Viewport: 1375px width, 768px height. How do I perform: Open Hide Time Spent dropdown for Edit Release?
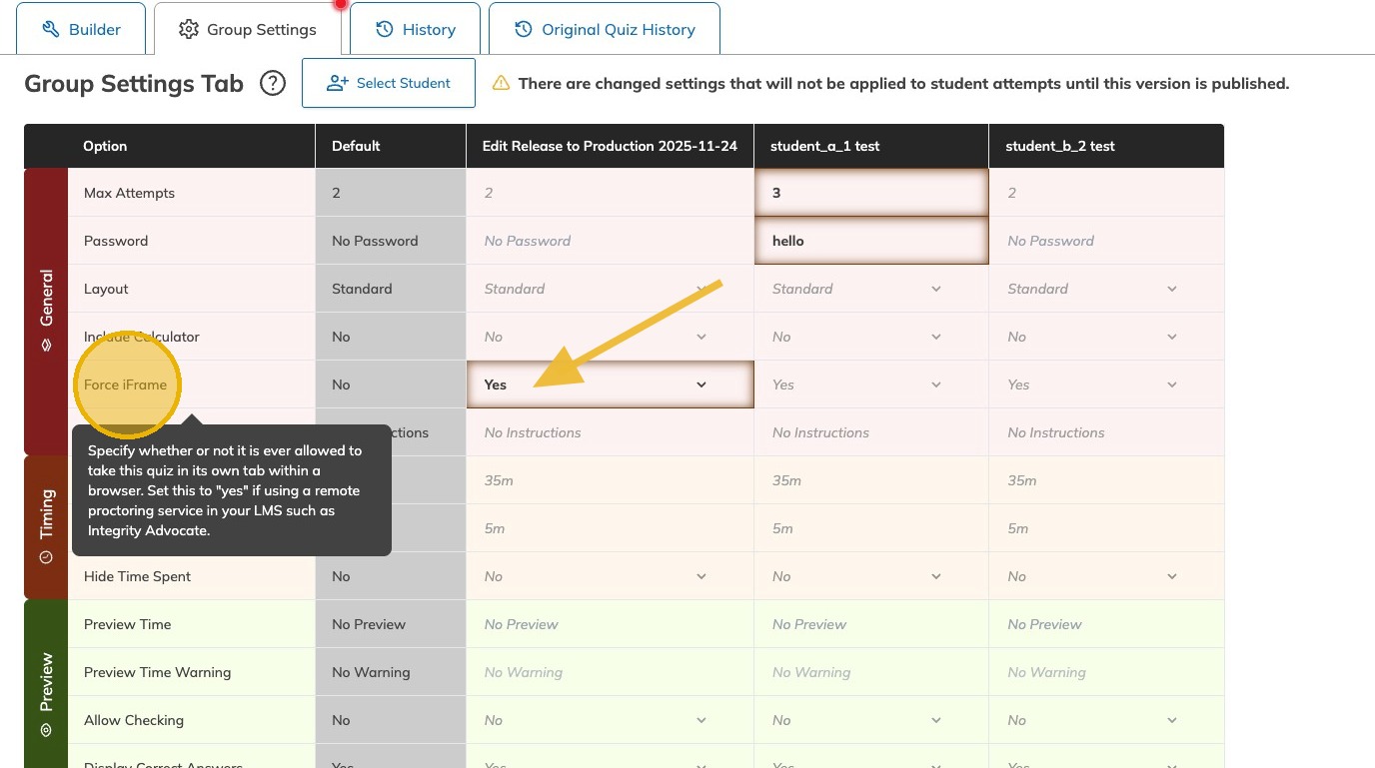[610, 576]
